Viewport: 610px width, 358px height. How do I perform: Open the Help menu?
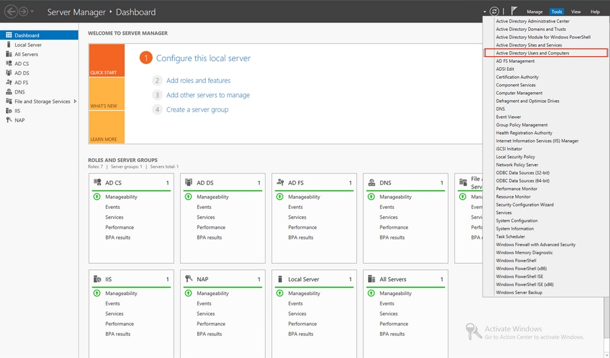coord(595,12)
